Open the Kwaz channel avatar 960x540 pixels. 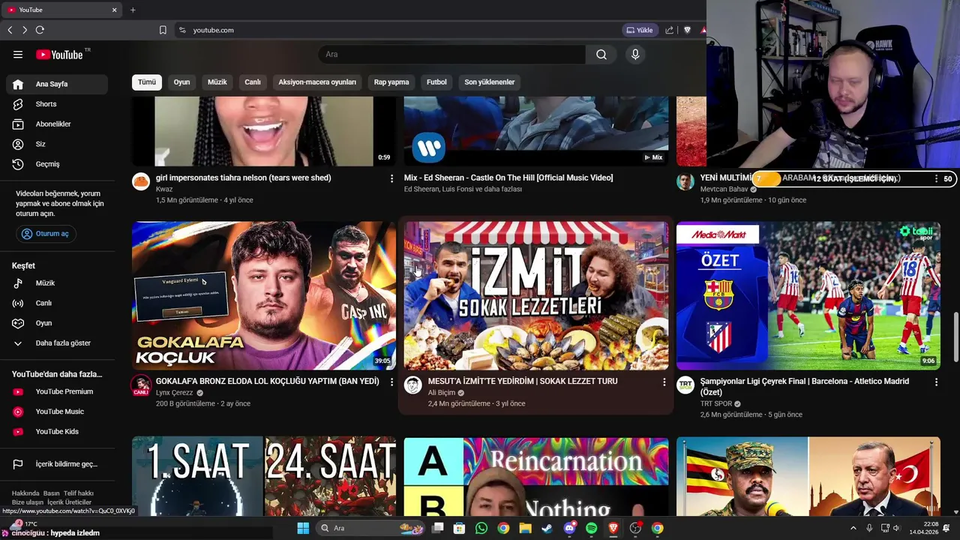[x=141, y=181]
